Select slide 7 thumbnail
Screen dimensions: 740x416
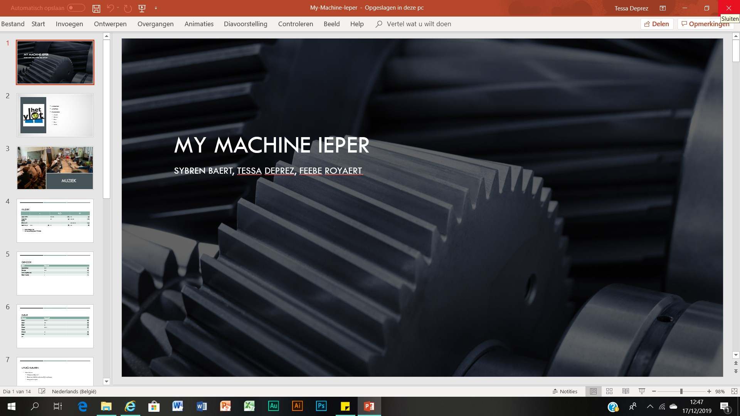(x=55, y=371)
